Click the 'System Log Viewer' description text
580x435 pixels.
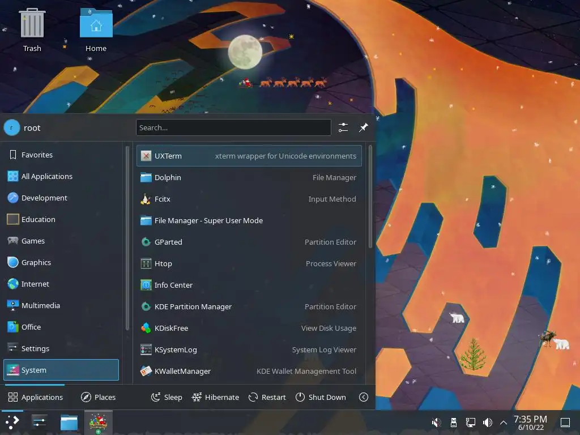point(324,349)
